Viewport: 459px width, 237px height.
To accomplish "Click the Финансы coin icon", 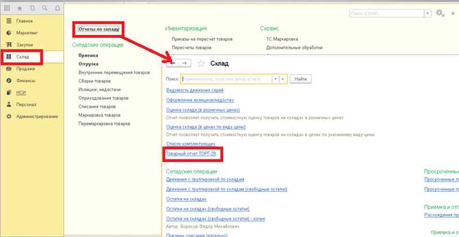I will coord(9,81).
